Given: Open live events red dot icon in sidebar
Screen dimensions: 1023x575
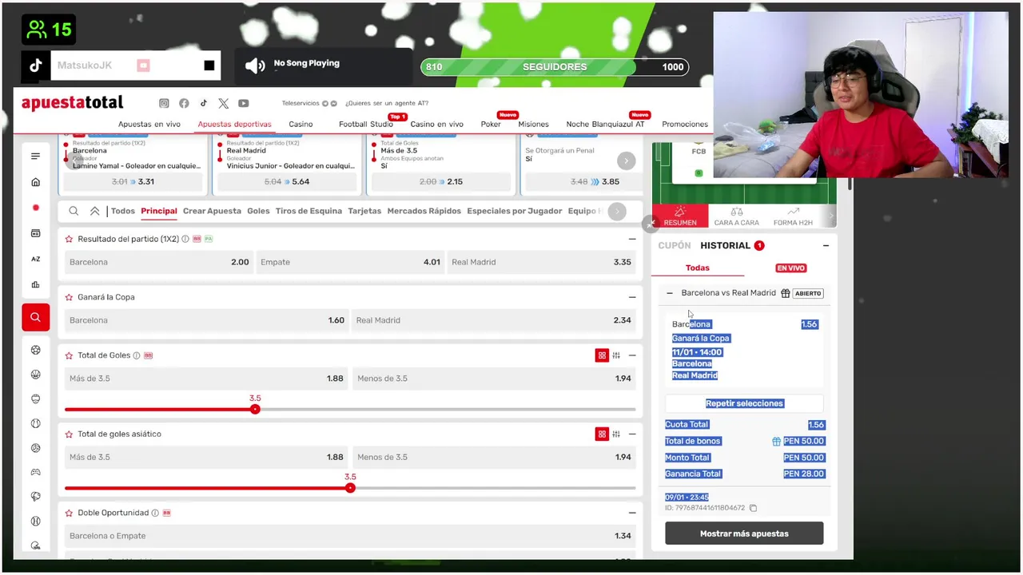Looking at the screenshot, I should point(35,208).
